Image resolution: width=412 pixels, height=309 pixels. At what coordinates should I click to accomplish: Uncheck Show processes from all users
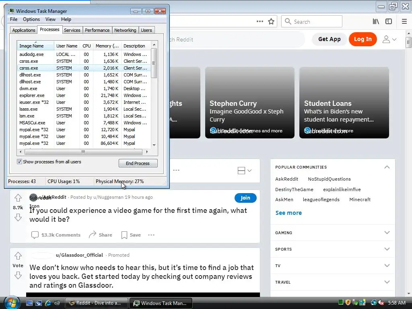[x=19, y=162]
